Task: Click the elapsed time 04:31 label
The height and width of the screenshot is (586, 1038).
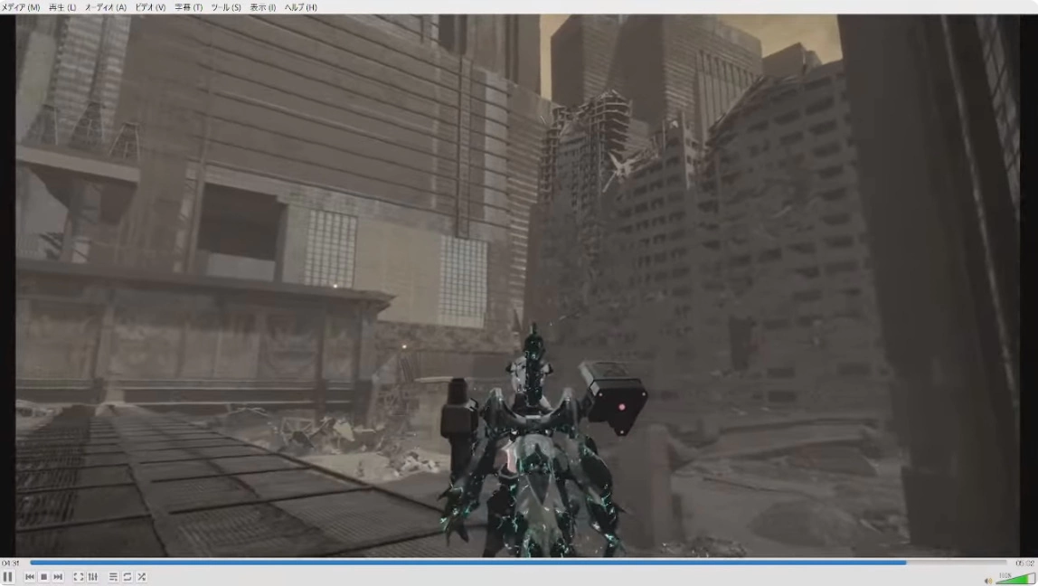Action: [x=11, y=563]
